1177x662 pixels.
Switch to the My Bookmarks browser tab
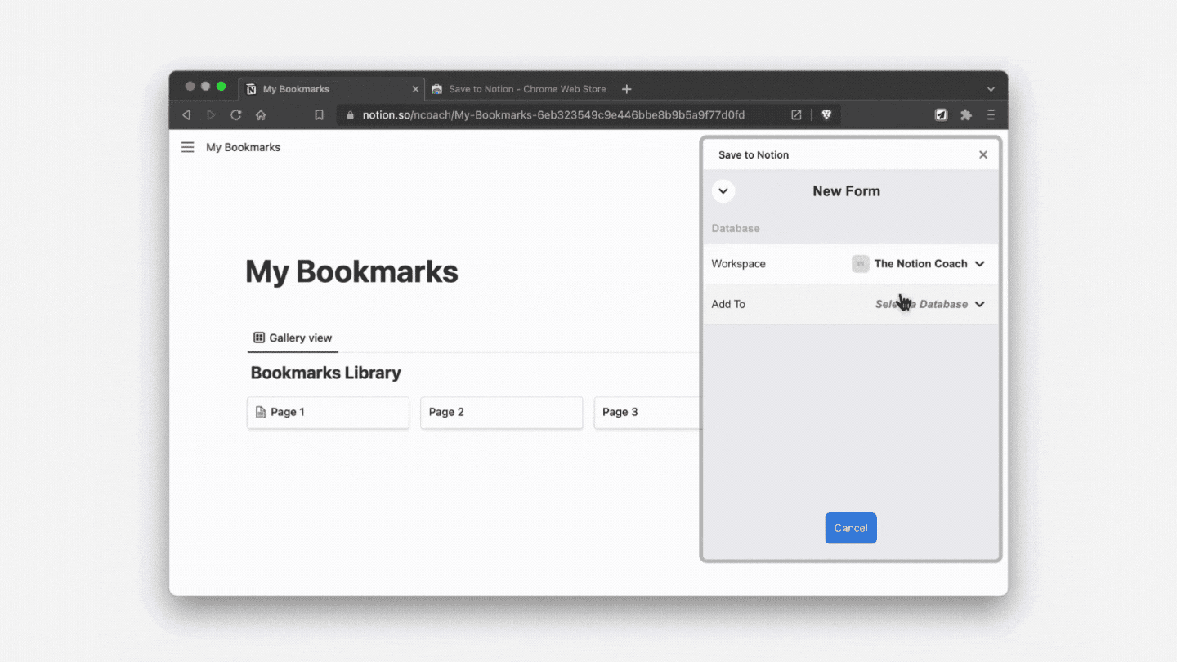coord(332,89)
